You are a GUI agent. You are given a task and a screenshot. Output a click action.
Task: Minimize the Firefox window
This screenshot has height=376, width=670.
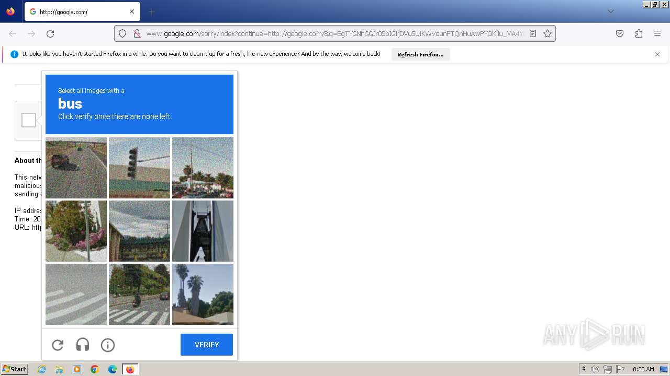tap(646, 4)
